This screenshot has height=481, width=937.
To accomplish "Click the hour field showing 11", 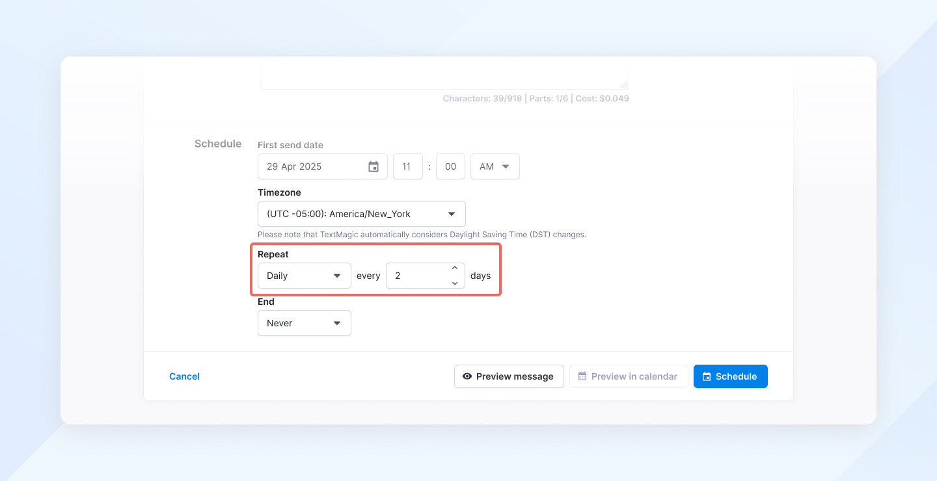I will [407, 167].
